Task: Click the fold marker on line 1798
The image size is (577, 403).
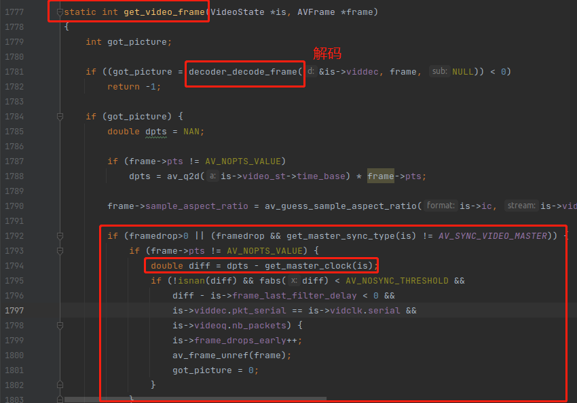Action: point(60,326)
